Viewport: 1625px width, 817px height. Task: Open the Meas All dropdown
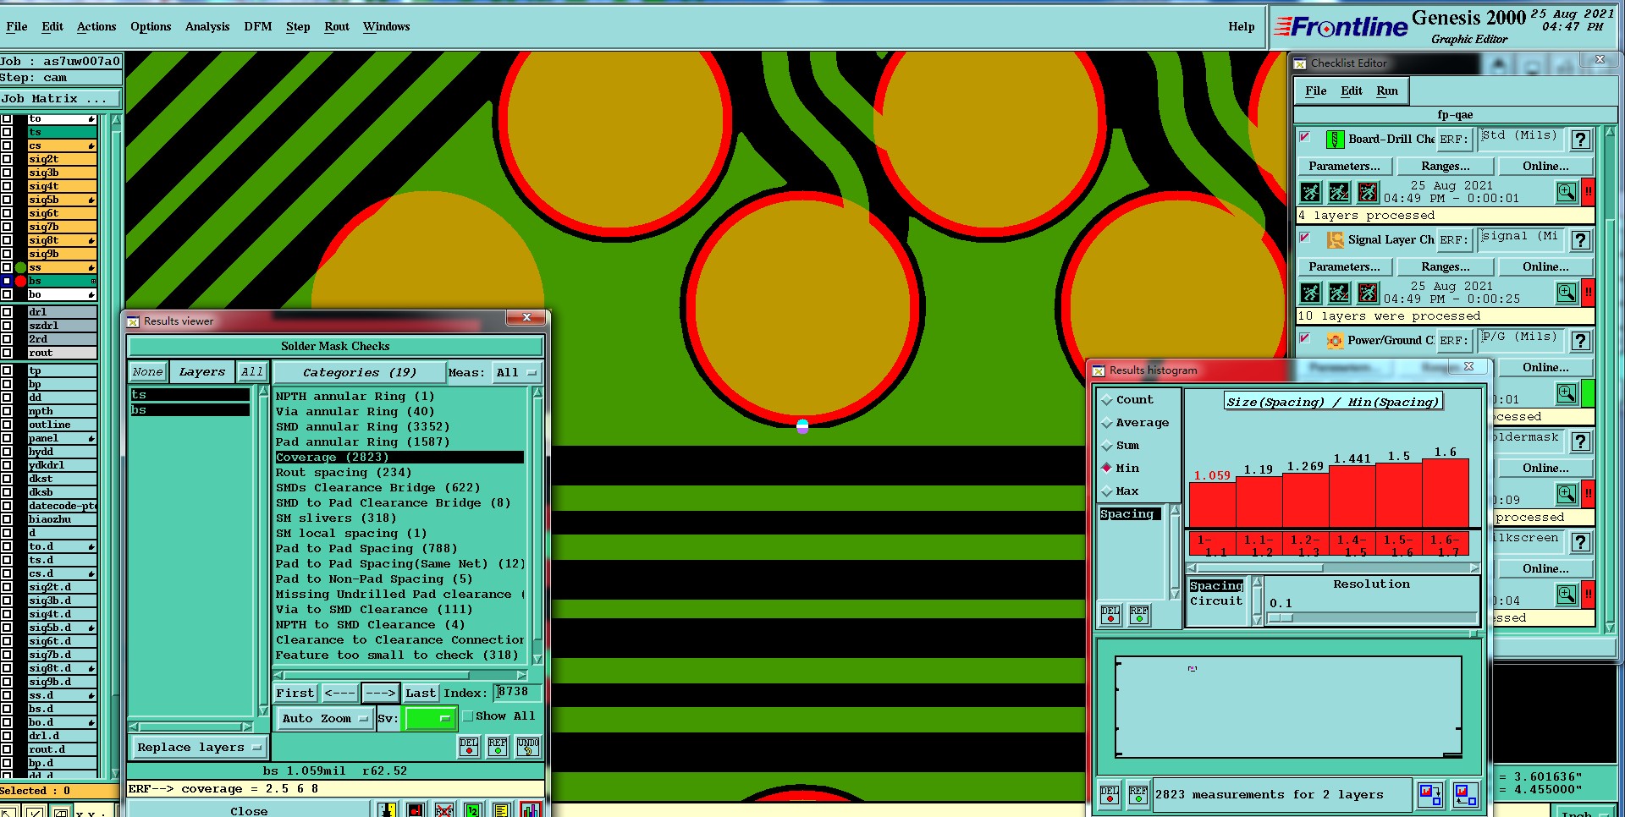coord(517,373)
